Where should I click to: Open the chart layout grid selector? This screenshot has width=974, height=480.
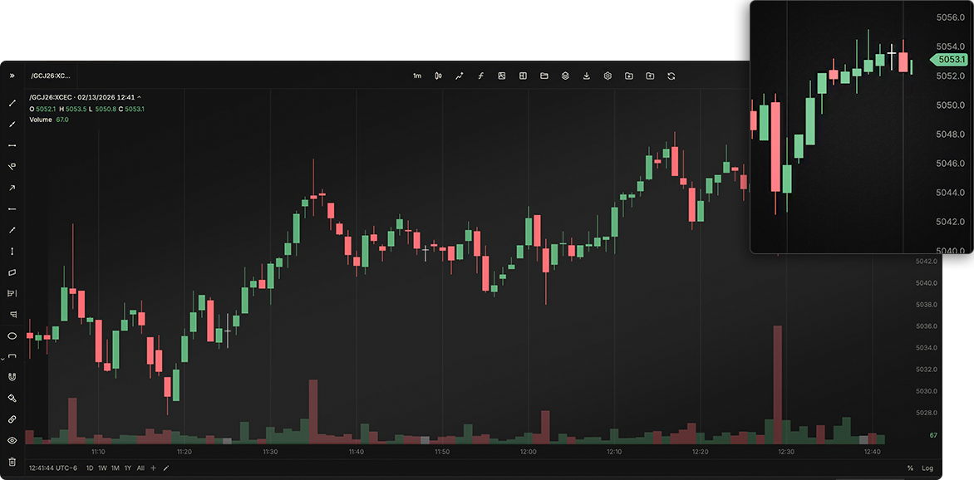pos(524,76)
